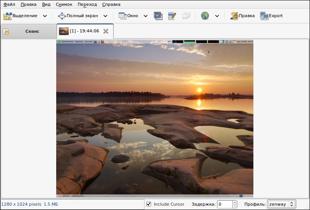Screen dimensions: 310x210
Task: Start a Выделение selection capture
Action: pos(20,16)
